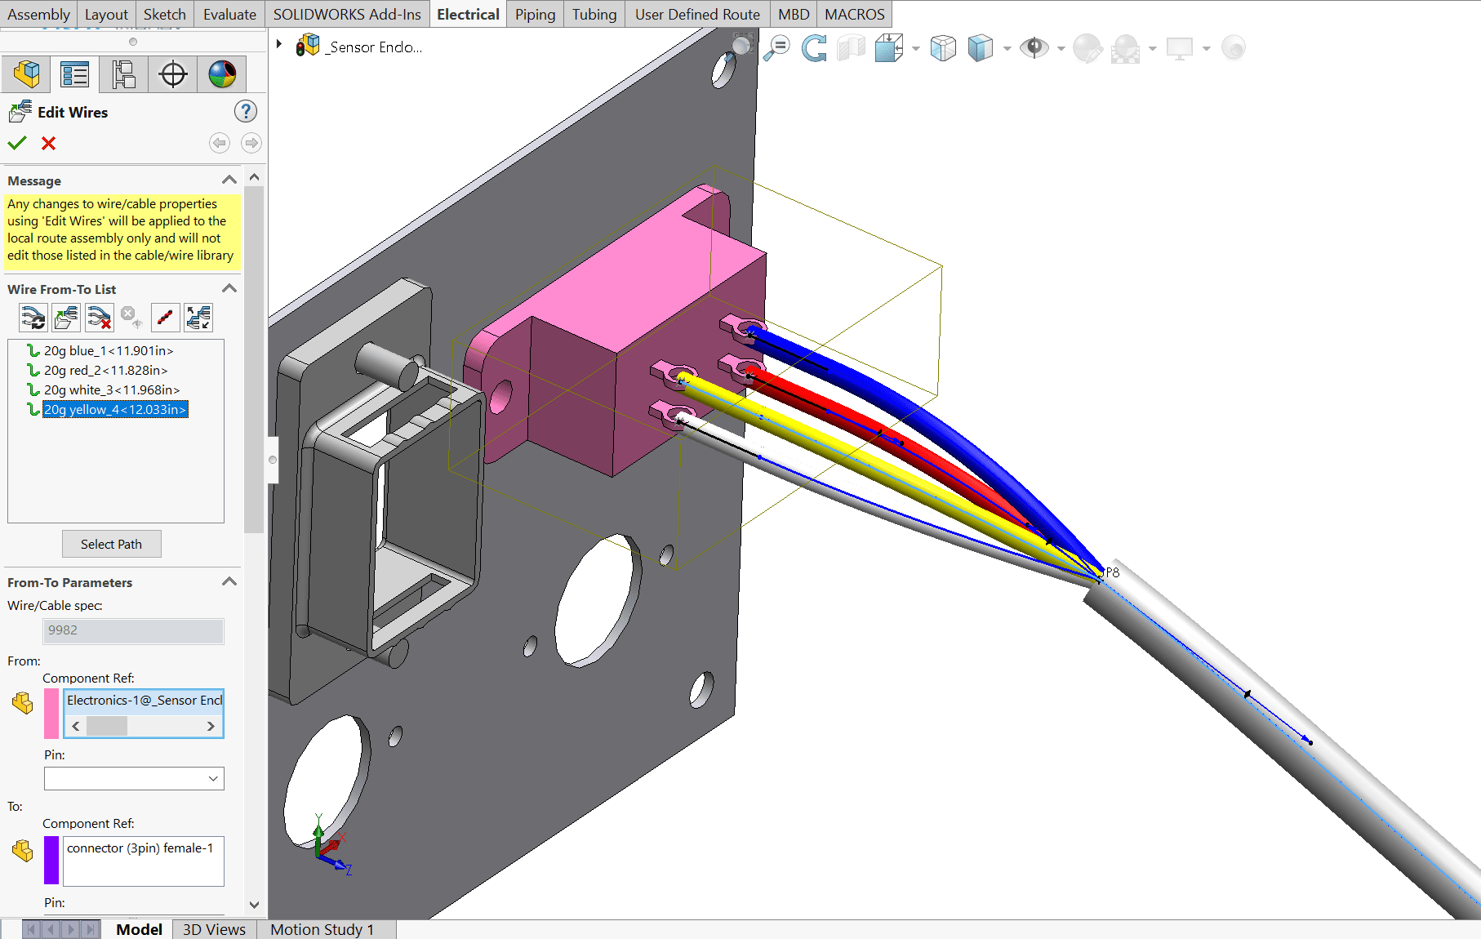1481x939 pixels.
Task: Click the clear filter hide/show icon
Action: coord(131,317)
